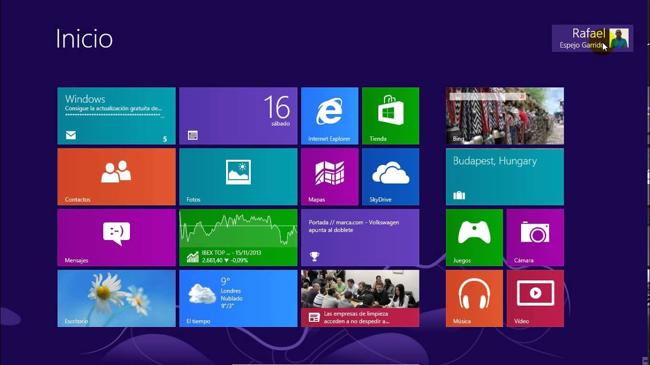The width and height of the screenshot is (650, 365).
Task: Open El tiempo weather tile for Londres
Action: point(238,298)
